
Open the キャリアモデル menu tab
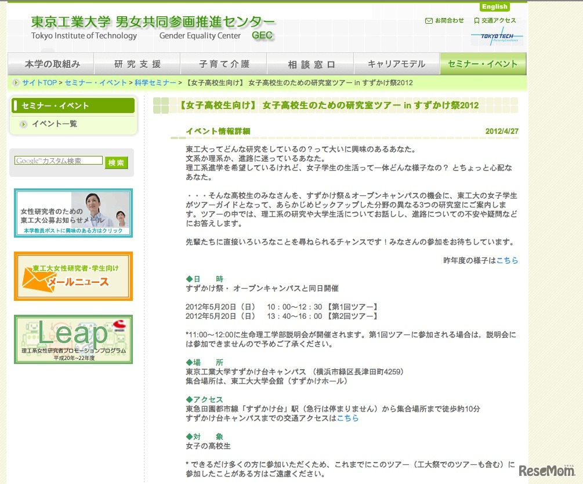pos(397,64)
